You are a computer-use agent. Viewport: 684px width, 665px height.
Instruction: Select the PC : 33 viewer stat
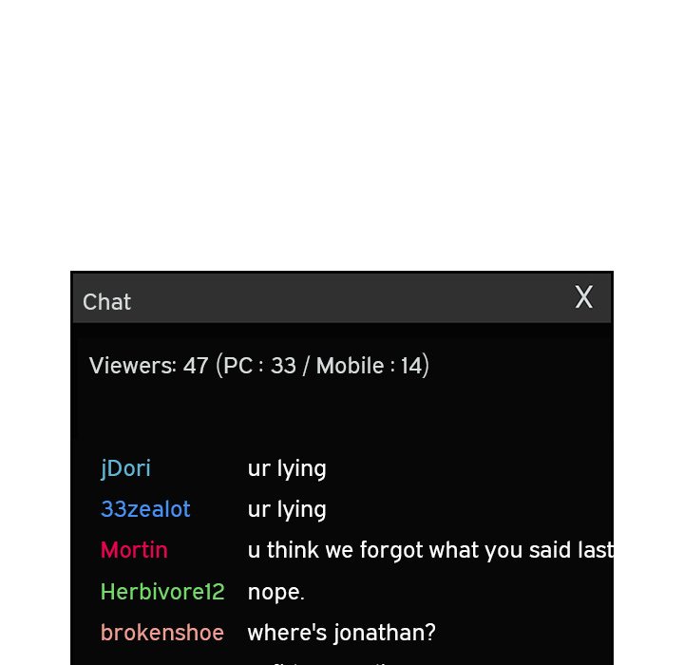point(259,365)
